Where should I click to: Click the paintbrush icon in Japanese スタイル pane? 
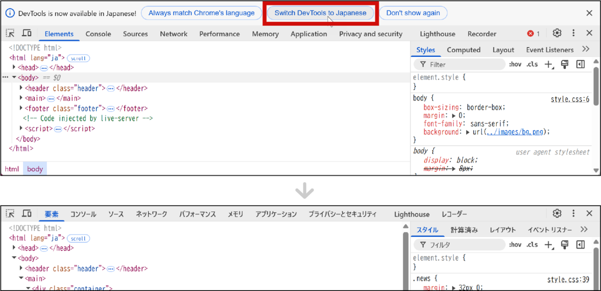565,244
